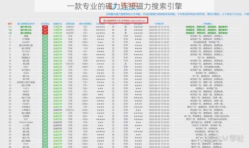
Task: Click the 磁力搜索网站名称 column header
Action: point(26,24)
